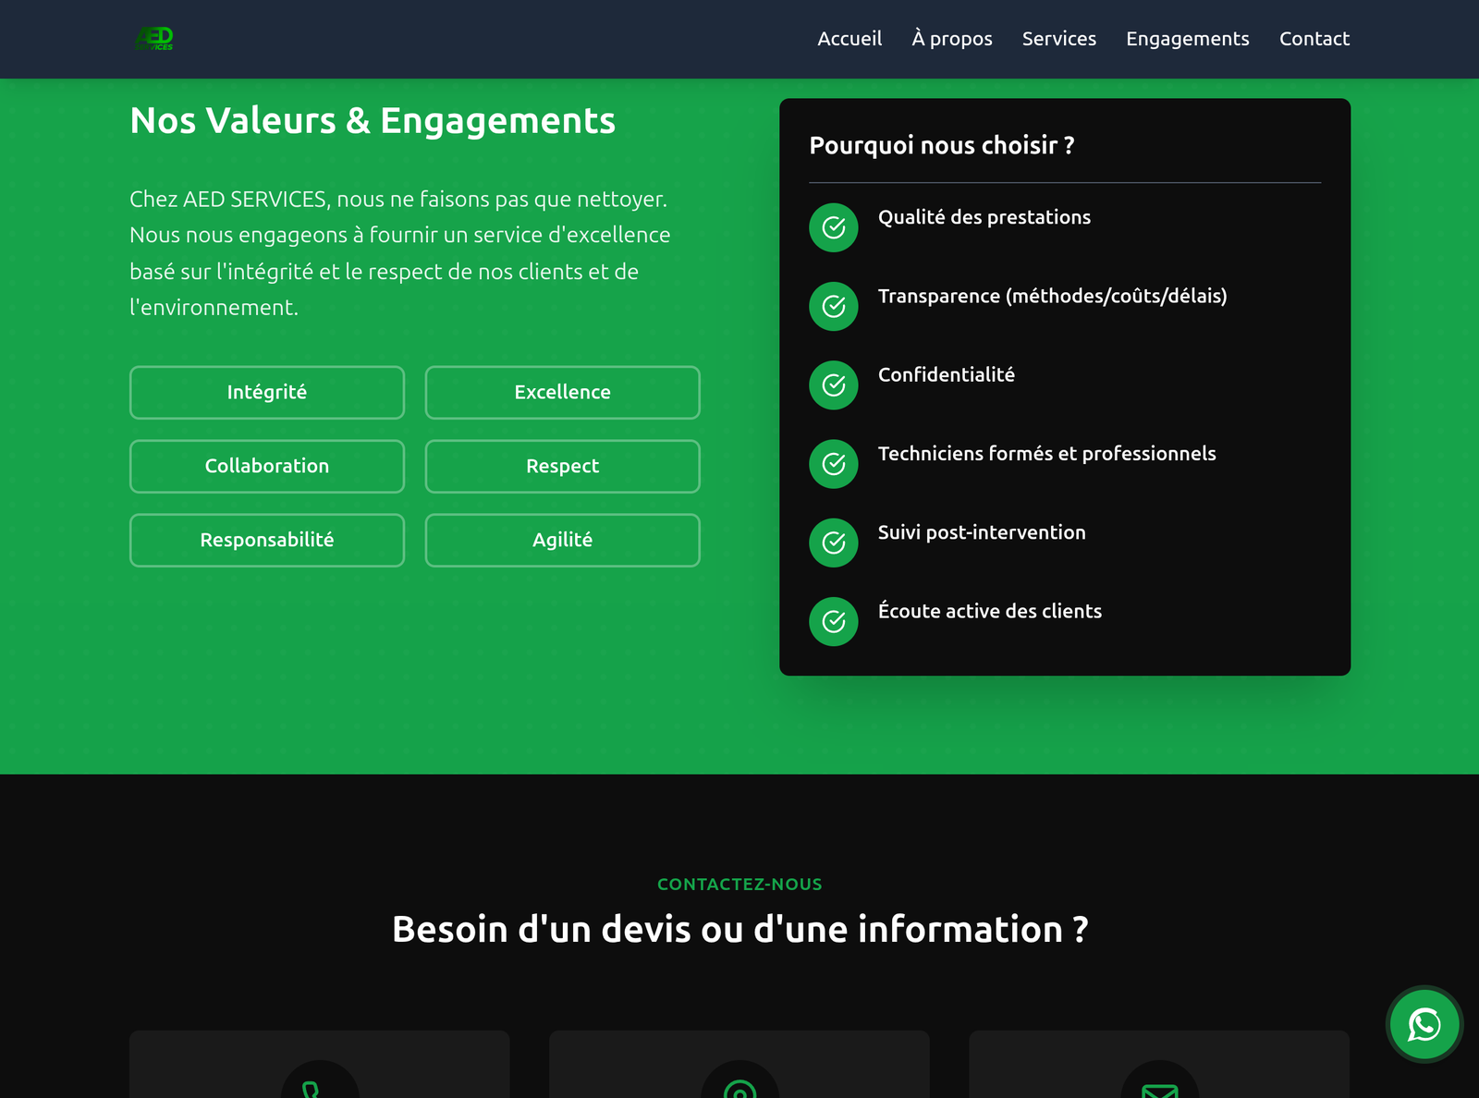
Task: Select the Agilité value box
Action: point(562,540)
